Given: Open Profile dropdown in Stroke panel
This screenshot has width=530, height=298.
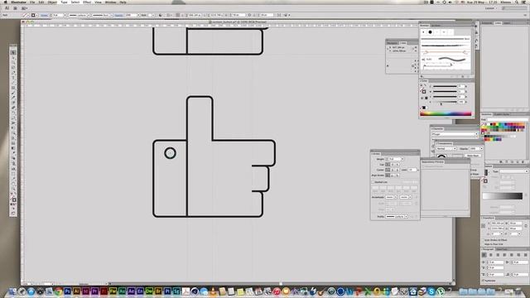Looking at the screenshot, I should [x=397, y=216].
